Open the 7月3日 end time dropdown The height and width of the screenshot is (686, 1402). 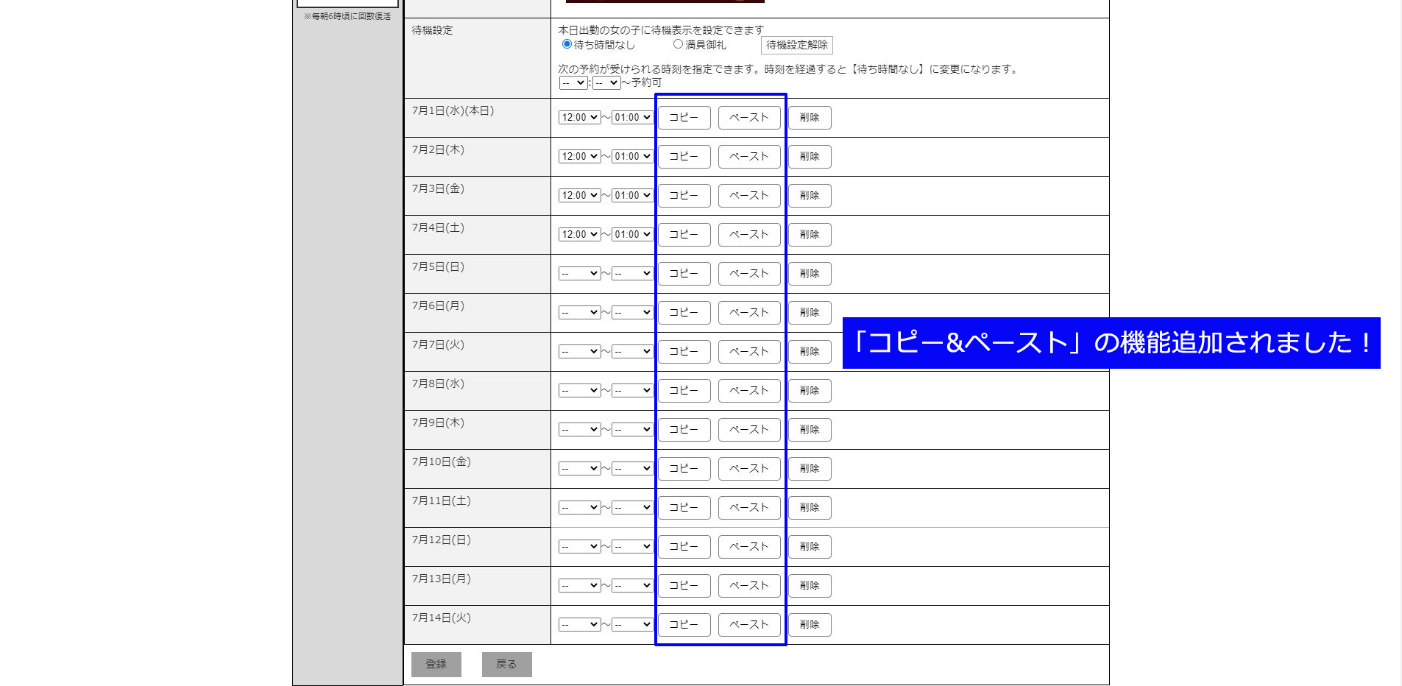tap(632, 196)
